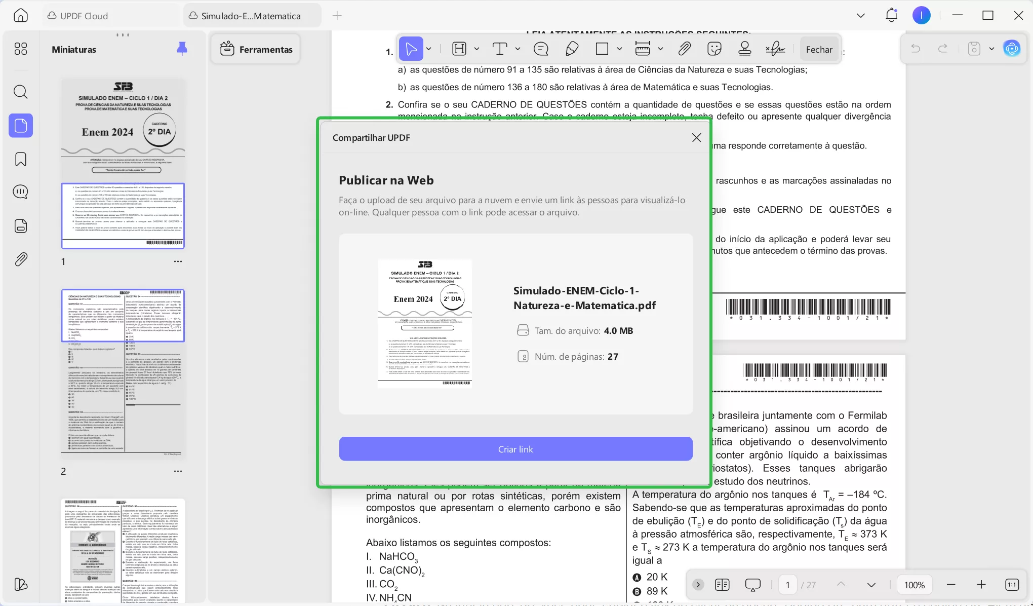The height and width of the screenshot is (606, 1033).
Task: Select the sticker tool in the toolbar
Action: click(x=714, y=49)
